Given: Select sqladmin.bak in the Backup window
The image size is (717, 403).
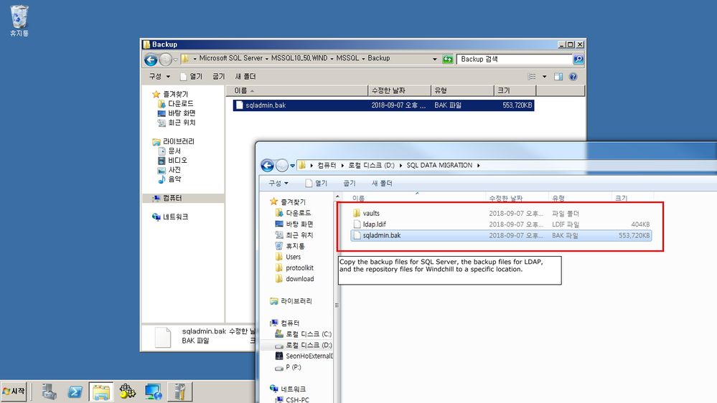Looking at the screenshot, I should [x=383, y=105].
